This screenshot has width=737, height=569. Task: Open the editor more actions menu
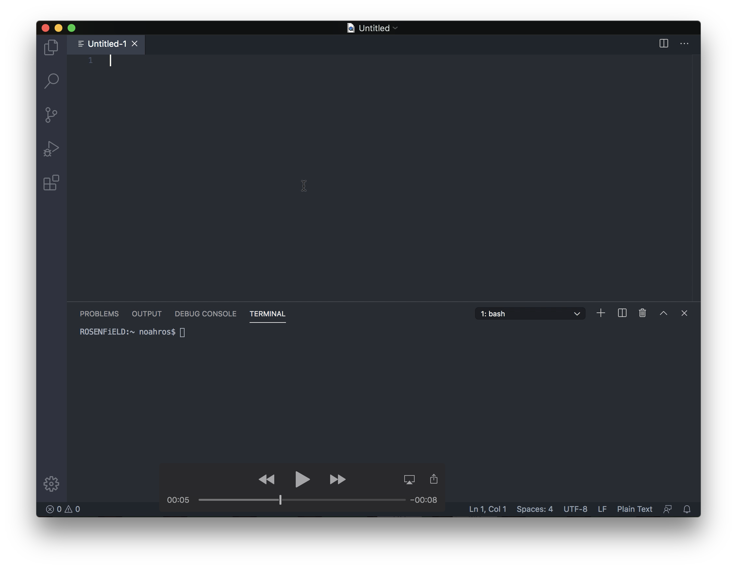[684, 44]
